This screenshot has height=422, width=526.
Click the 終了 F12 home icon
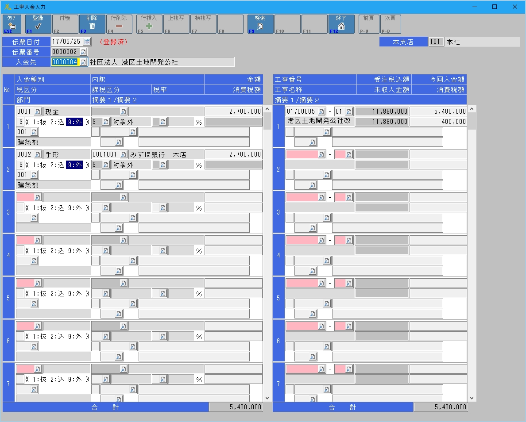pos(341,26)
